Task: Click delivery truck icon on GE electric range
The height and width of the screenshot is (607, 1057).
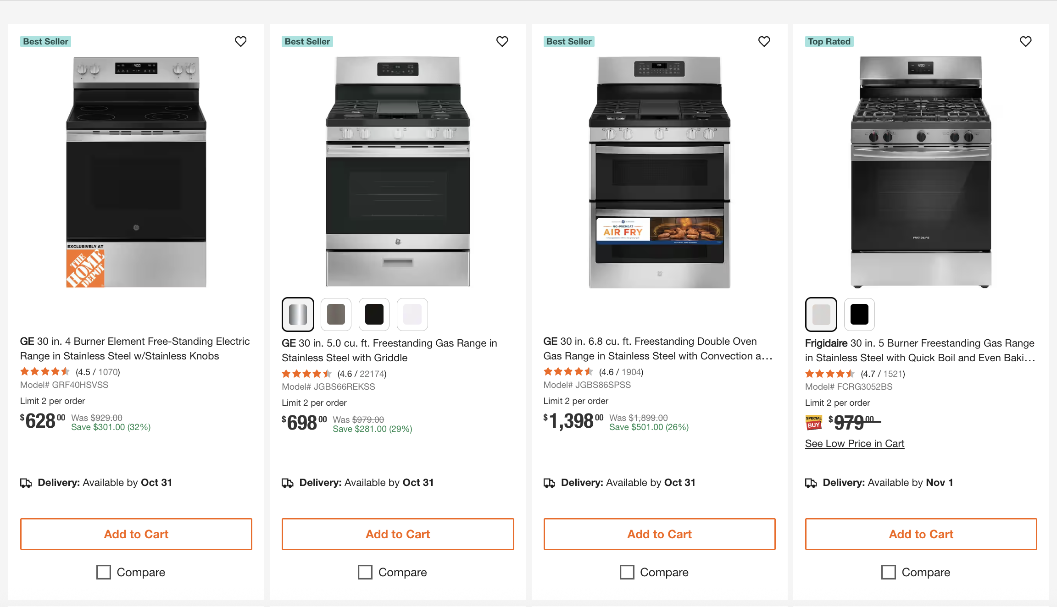Action: point(26,483)
